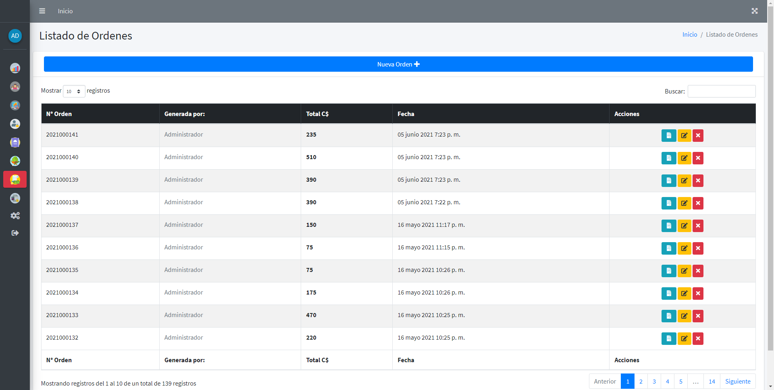Click the Inicio breadcrumb link
The height and width of the screenshot is (390, 774).
689,35
